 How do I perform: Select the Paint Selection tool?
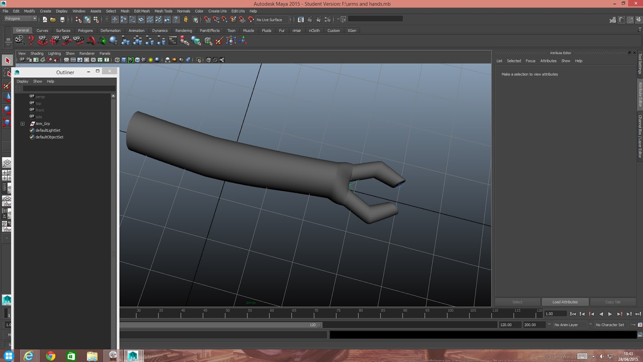coord(7,85)
